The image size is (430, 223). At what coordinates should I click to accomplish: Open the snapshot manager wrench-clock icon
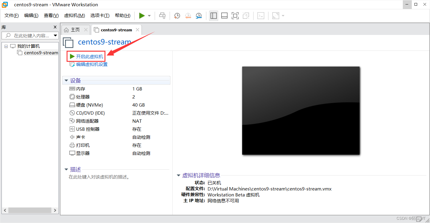[x=199, y=16]
